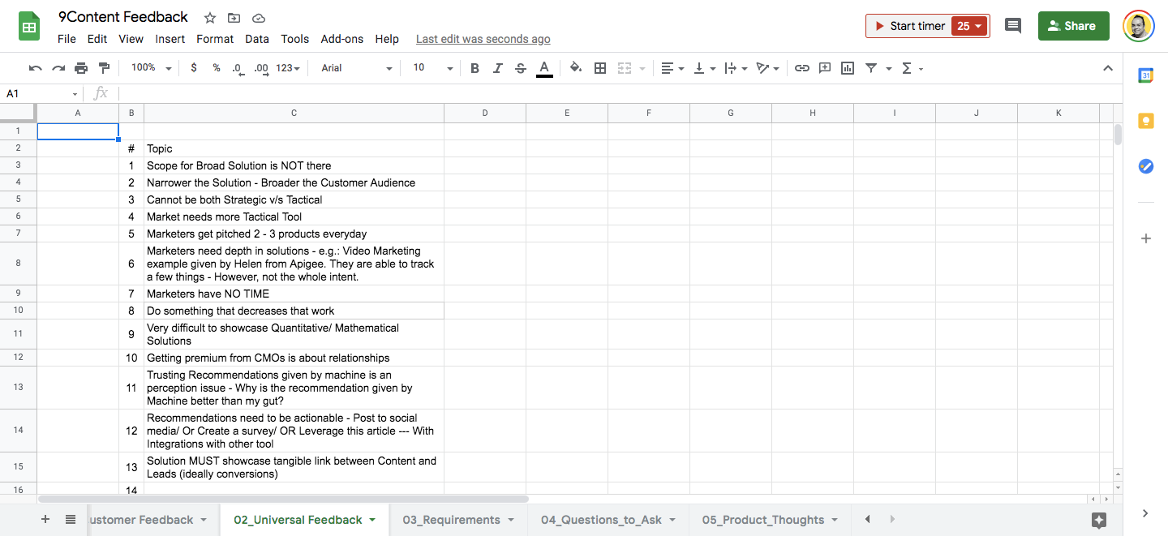Open the File menu
Screen dimensions: 1168x536
pyautogui.click(x=67, y=39)
